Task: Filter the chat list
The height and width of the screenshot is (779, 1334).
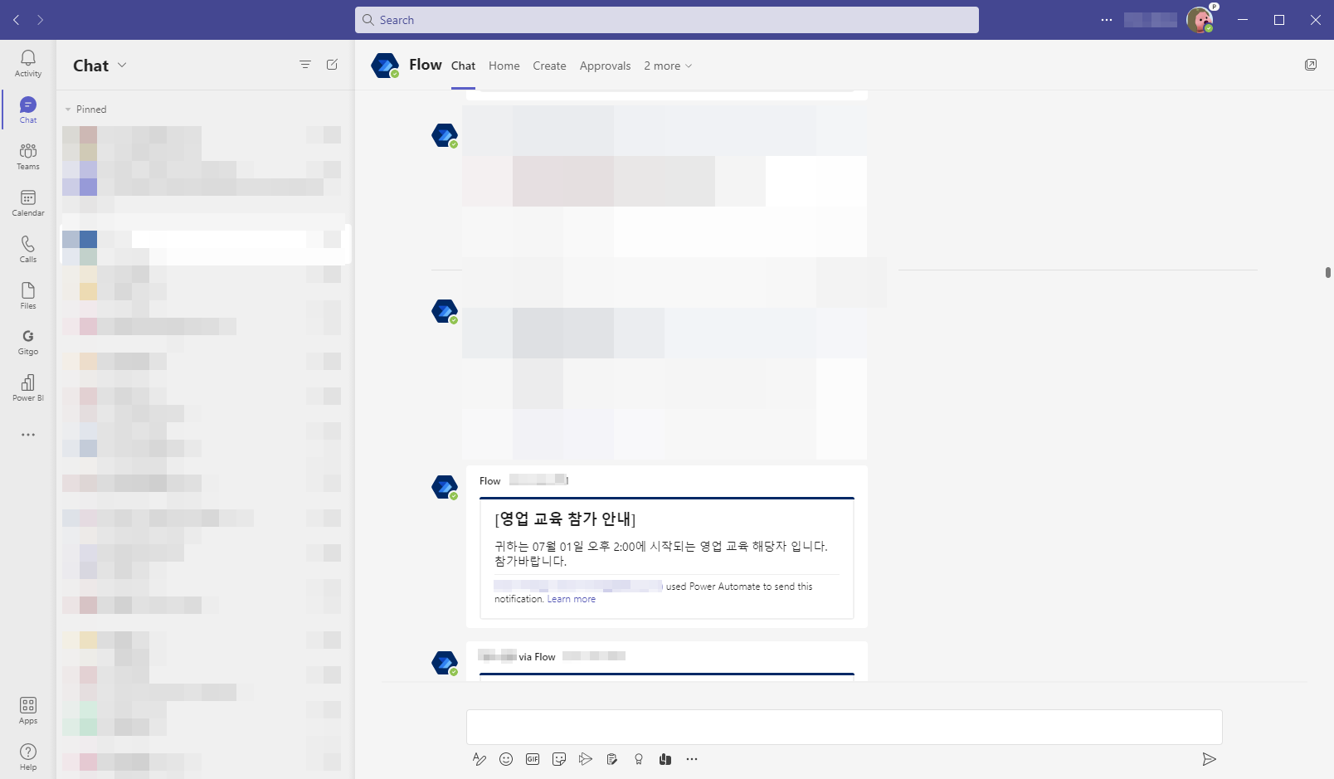Action: coord(305,65)
